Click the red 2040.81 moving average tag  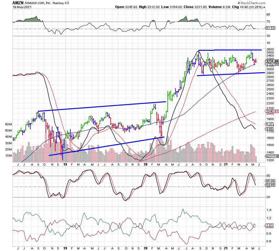point(271,111)
